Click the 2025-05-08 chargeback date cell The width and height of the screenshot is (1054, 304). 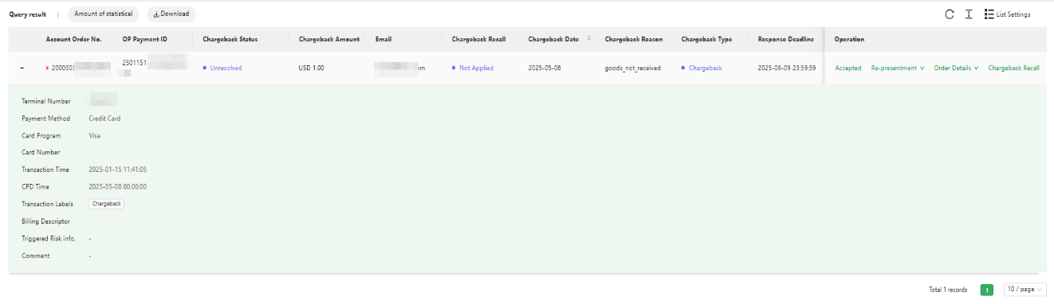point(544,68)
